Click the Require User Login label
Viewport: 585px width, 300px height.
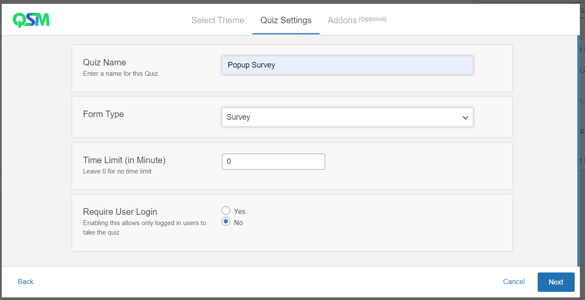pos(120,212)
